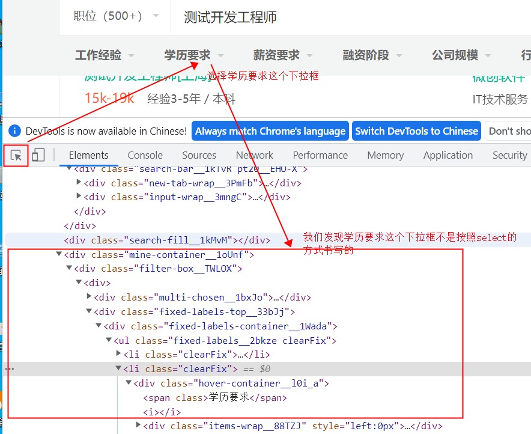
Task: Switch to the Console tab
Action: click(x=145, y=155)
